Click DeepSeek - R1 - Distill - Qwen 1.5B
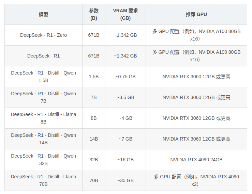The height and width of the screenshot is (194, 252). (43, 77)
